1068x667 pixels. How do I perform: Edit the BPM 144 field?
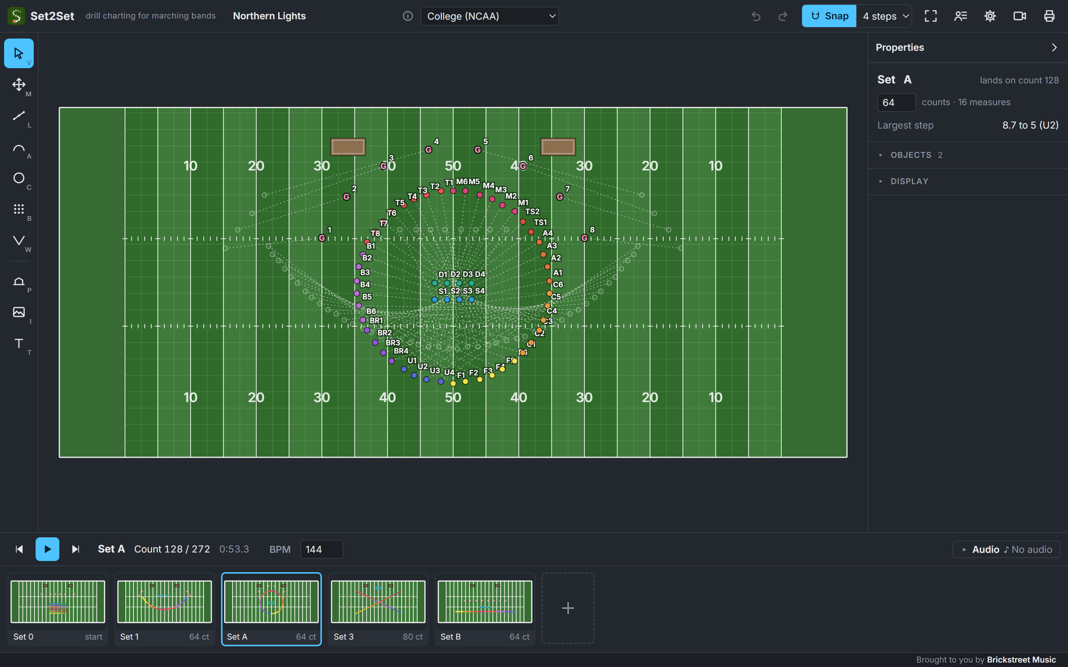click(x=321, y=549)
